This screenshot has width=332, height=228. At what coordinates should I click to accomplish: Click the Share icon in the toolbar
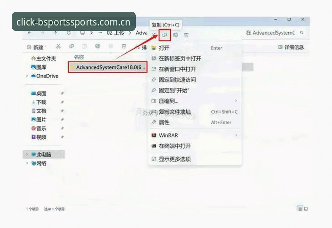[111, 46]
